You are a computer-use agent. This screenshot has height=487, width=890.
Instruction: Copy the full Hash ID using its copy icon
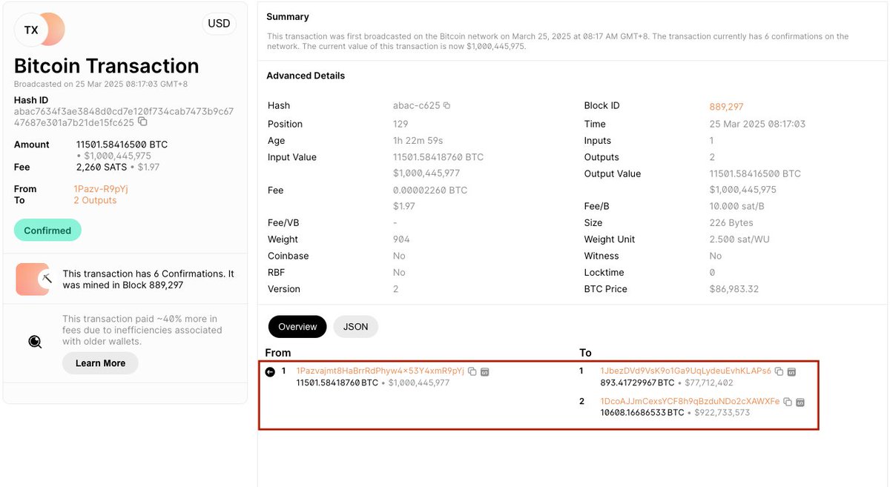pyautogui.click(x=142, y=122)
